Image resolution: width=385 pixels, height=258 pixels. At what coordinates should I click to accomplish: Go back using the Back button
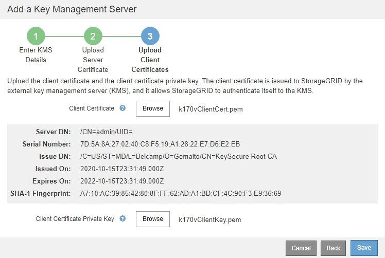(x=334, y=248)
